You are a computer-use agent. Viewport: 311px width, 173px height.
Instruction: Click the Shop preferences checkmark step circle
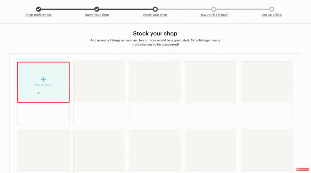[39, 9]
